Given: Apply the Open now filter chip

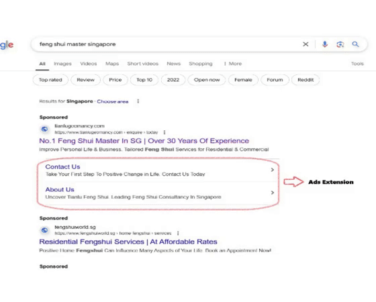Looking at the screenshot, I should click(x=207, y=80).
